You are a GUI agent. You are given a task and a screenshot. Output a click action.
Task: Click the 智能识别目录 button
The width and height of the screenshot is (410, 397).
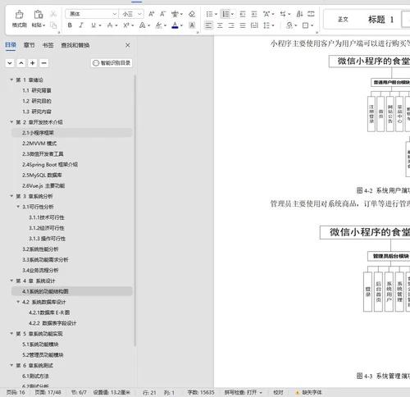pos(112,63)
